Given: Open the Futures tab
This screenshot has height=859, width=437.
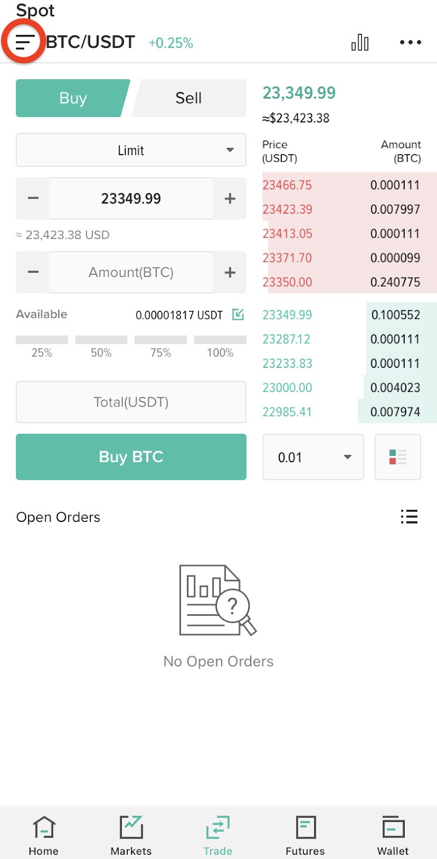Looking at the screenshot, I should point(305,835).
